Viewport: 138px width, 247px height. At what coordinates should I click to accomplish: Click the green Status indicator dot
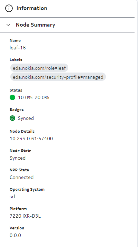point(12,97)
